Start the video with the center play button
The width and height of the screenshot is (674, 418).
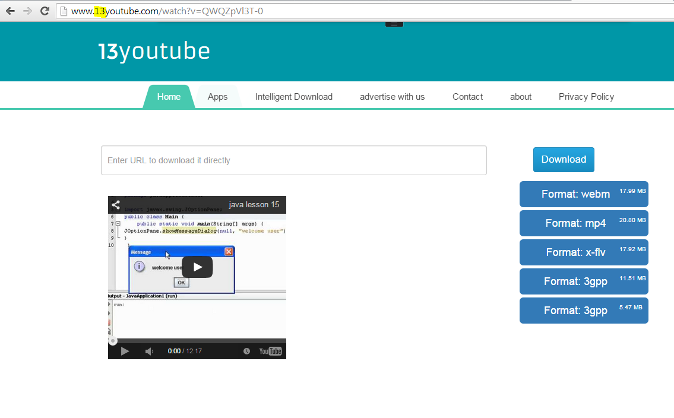[197, 267]
